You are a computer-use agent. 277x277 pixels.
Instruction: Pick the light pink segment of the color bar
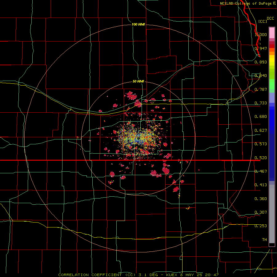pyautogui.click(x=272, y=33)
